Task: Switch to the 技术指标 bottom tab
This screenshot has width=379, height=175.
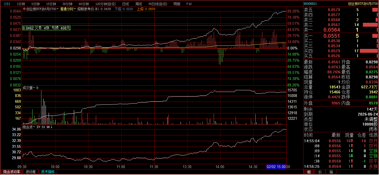Action: point(48,172)
